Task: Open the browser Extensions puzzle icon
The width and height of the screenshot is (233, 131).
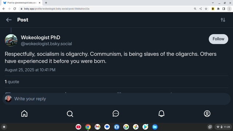Action: point(218,9)
